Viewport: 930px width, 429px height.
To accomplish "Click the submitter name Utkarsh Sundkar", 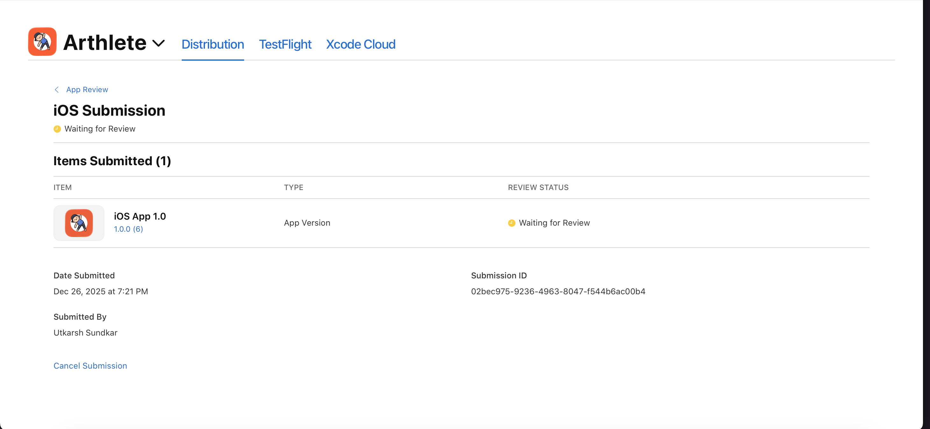I will click(85, 333).
